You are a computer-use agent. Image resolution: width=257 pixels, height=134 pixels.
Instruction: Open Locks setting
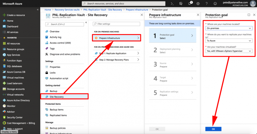(53, 73)
